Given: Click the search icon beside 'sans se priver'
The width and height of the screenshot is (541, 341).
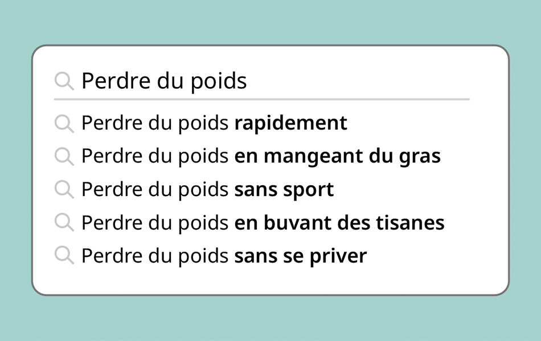Looking at the screenshot, I should pyautogui.click(x=64, y=256).
